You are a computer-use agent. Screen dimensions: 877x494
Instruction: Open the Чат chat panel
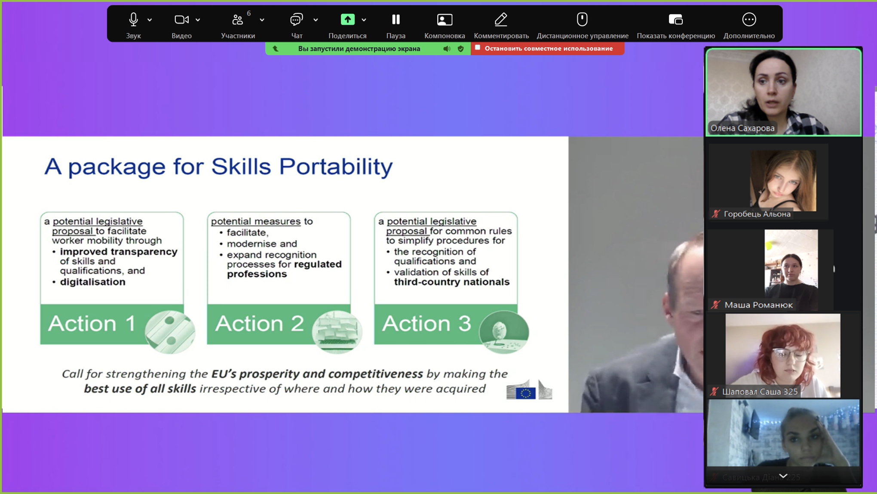click(297, 20)
